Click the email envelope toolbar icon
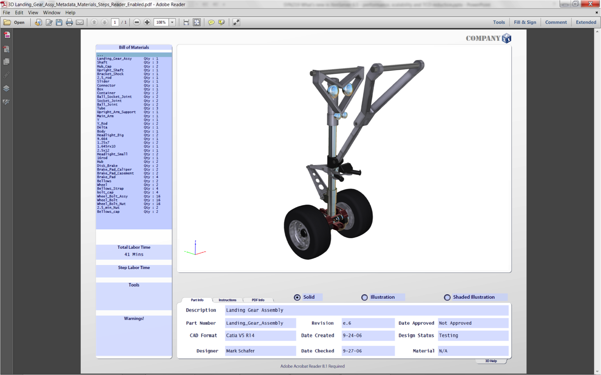This screenshot has height=375, width=601. pyautogui.click(x=80, y=22)
